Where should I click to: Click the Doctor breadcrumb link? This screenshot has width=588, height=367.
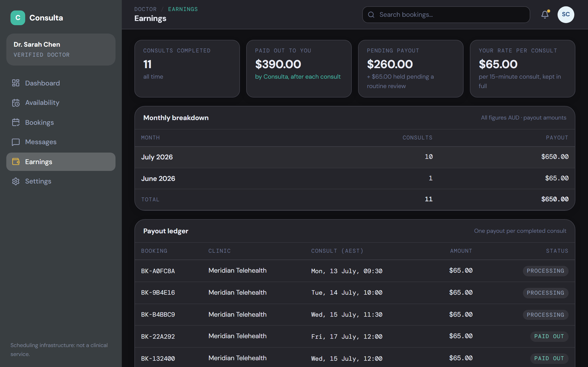[145, 9]
